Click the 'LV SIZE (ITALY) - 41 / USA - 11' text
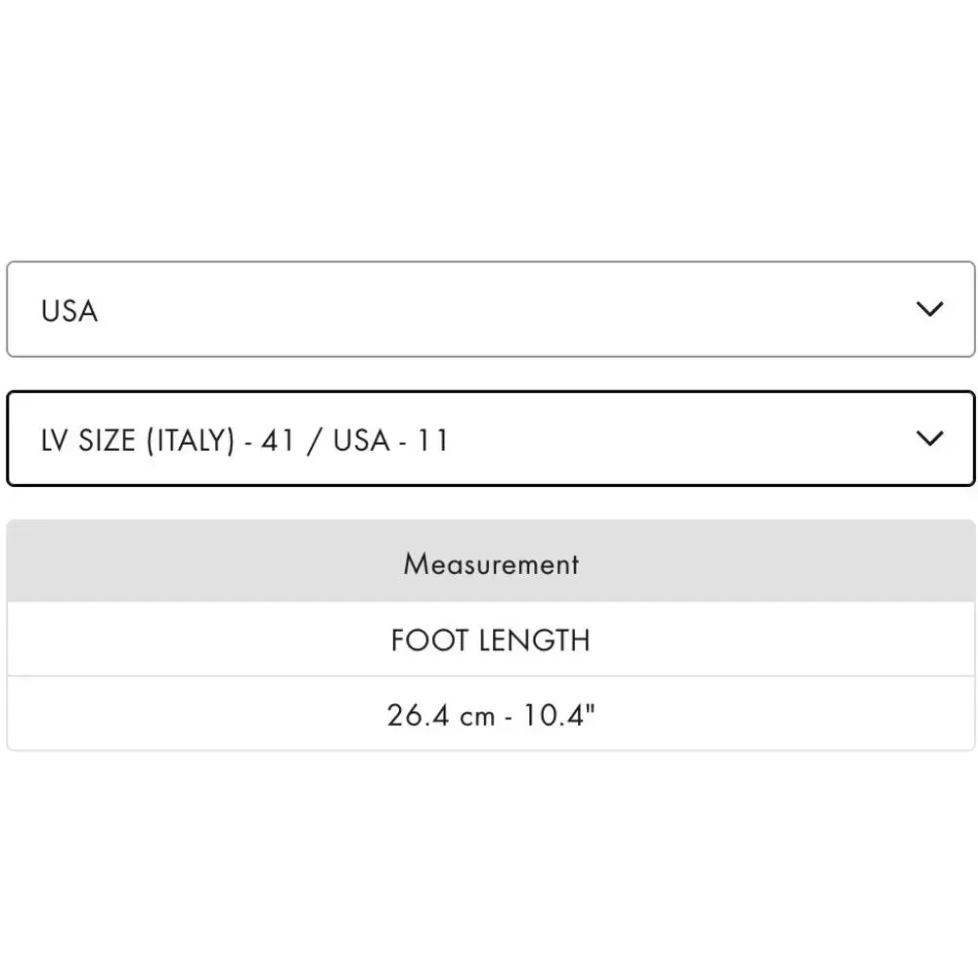 pos(244,440)
